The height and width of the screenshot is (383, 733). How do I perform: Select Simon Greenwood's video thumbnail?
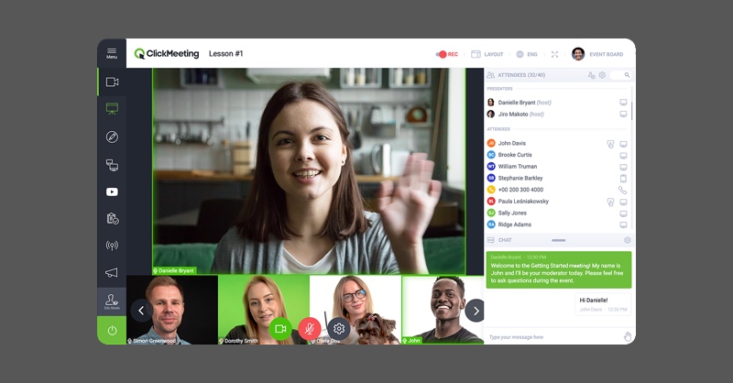coord(173,310)
